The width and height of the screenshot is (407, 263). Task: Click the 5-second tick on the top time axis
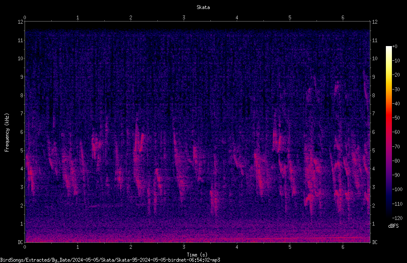click(290, 18)
